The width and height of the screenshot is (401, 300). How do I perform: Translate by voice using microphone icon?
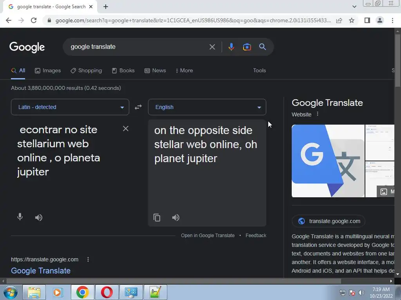coord(20,217)
